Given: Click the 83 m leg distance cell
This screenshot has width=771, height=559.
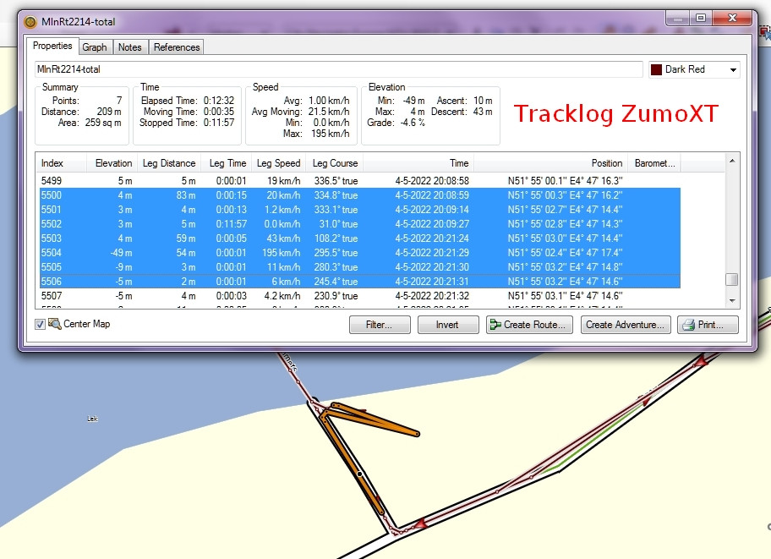Looking at the screenshot, I should 186,195.
